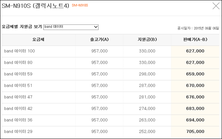Click the 670,000 sale price
This screenshot has height=139, width=222.
195,86
